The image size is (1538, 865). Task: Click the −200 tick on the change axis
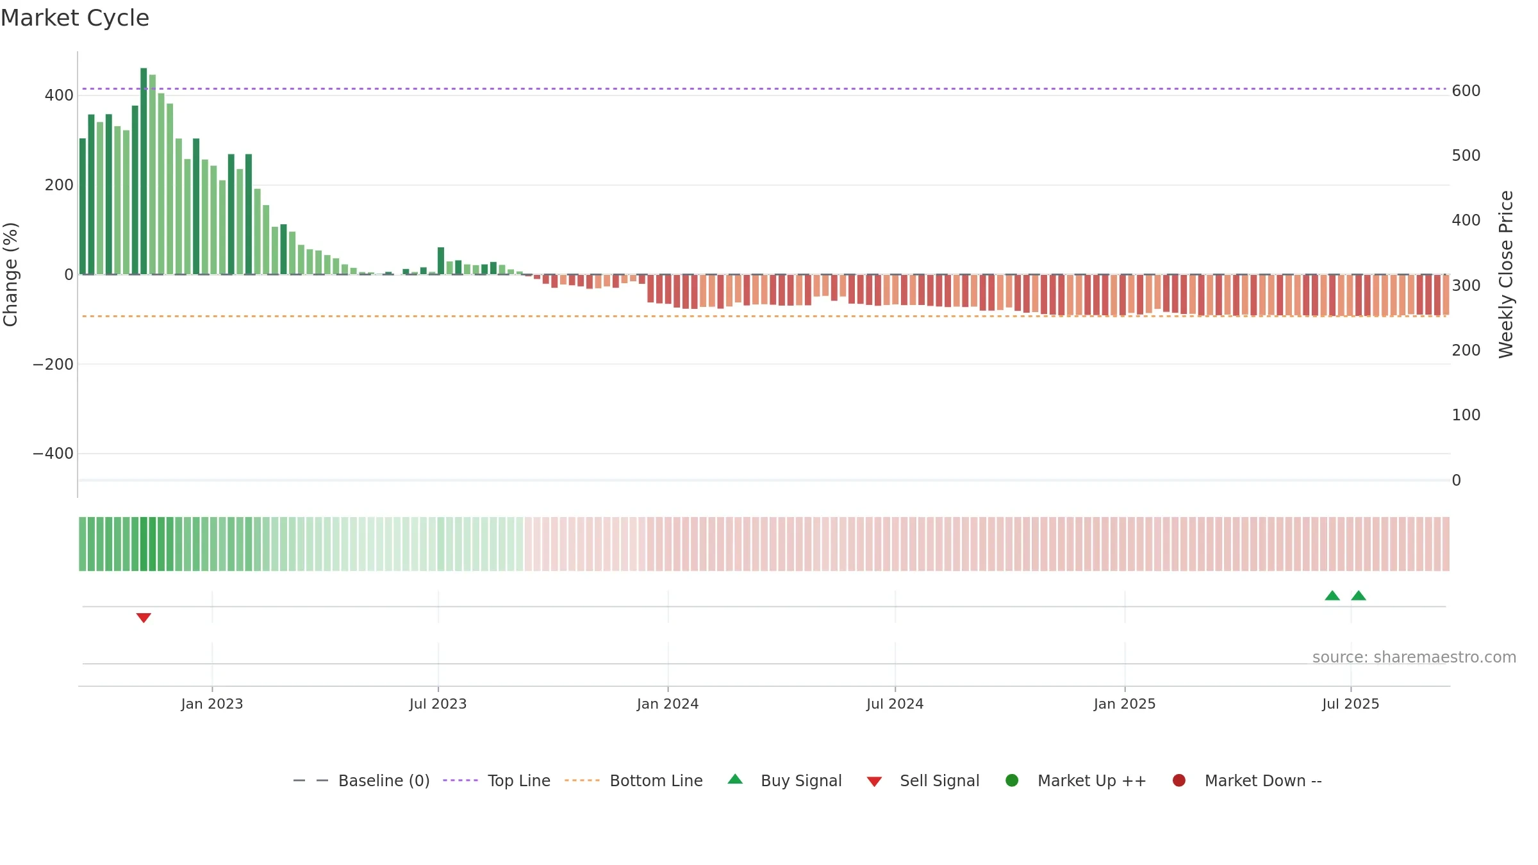[53, 365]
